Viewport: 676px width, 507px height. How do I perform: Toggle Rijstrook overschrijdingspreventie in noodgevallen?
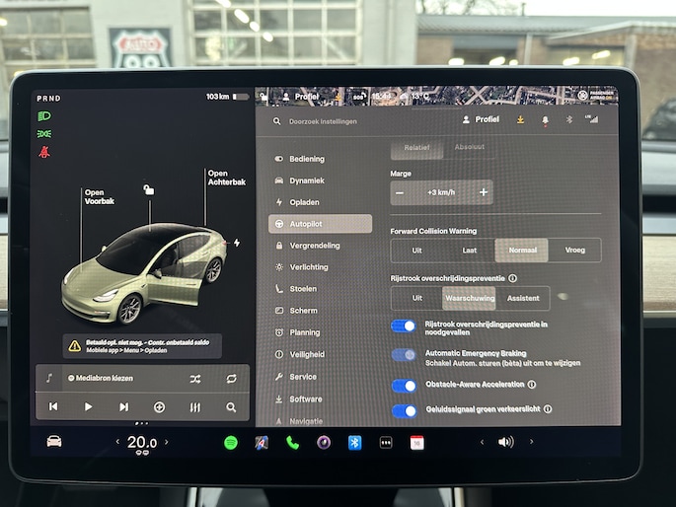tap(404, 326)
